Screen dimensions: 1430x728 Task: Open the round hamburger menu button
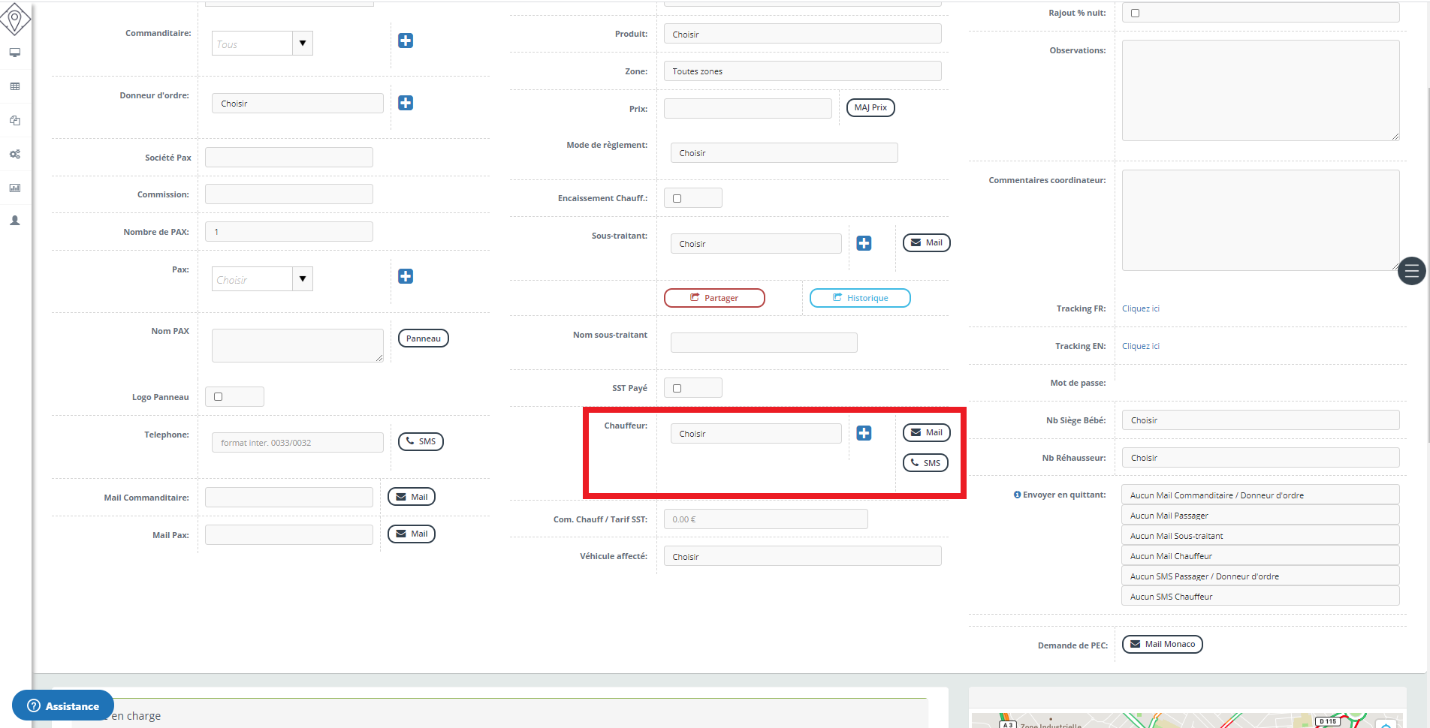(x=1411, y=271)
